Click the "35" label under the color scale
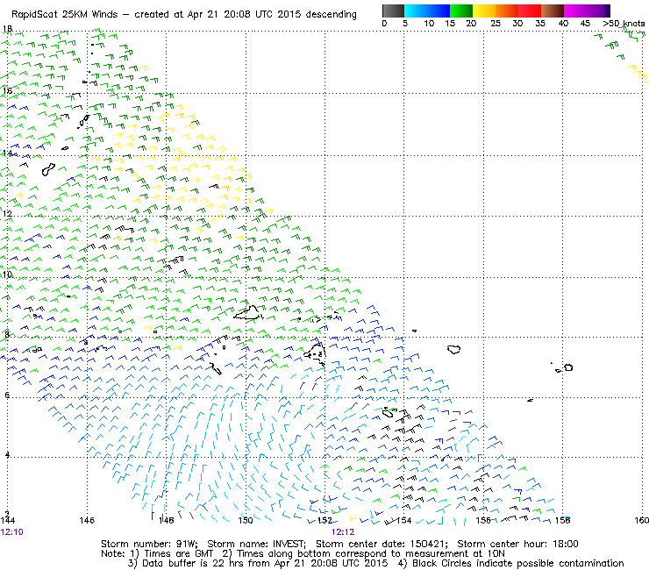 click(540, 24)
